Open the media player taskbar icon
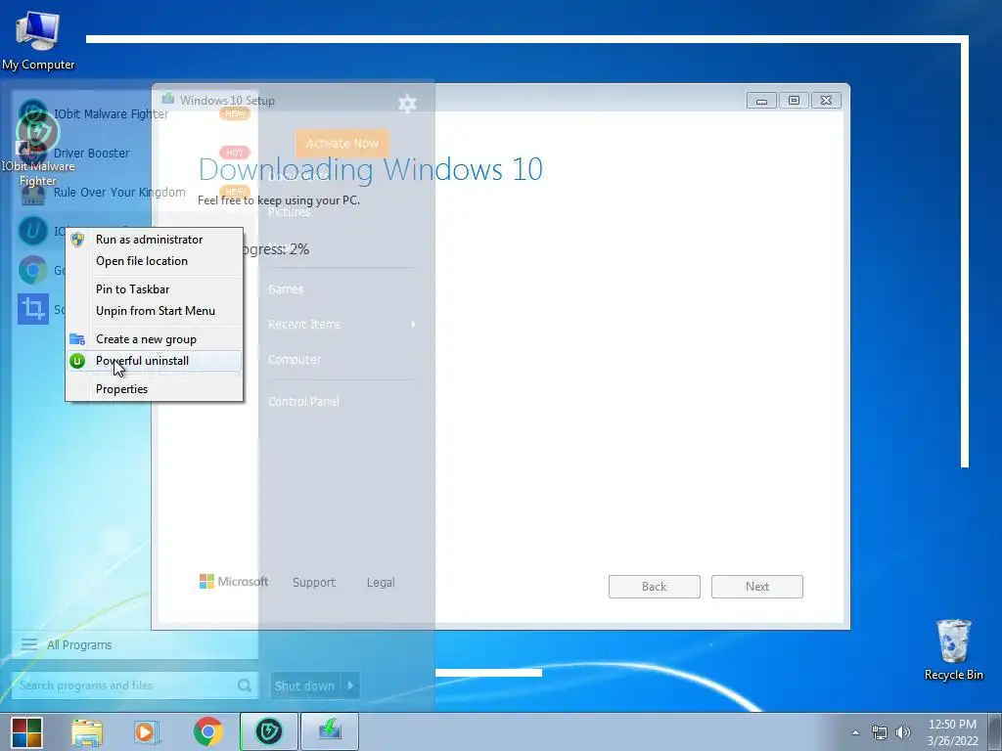The width and height of the screenshot is (1002, 751). coord(146,731)
